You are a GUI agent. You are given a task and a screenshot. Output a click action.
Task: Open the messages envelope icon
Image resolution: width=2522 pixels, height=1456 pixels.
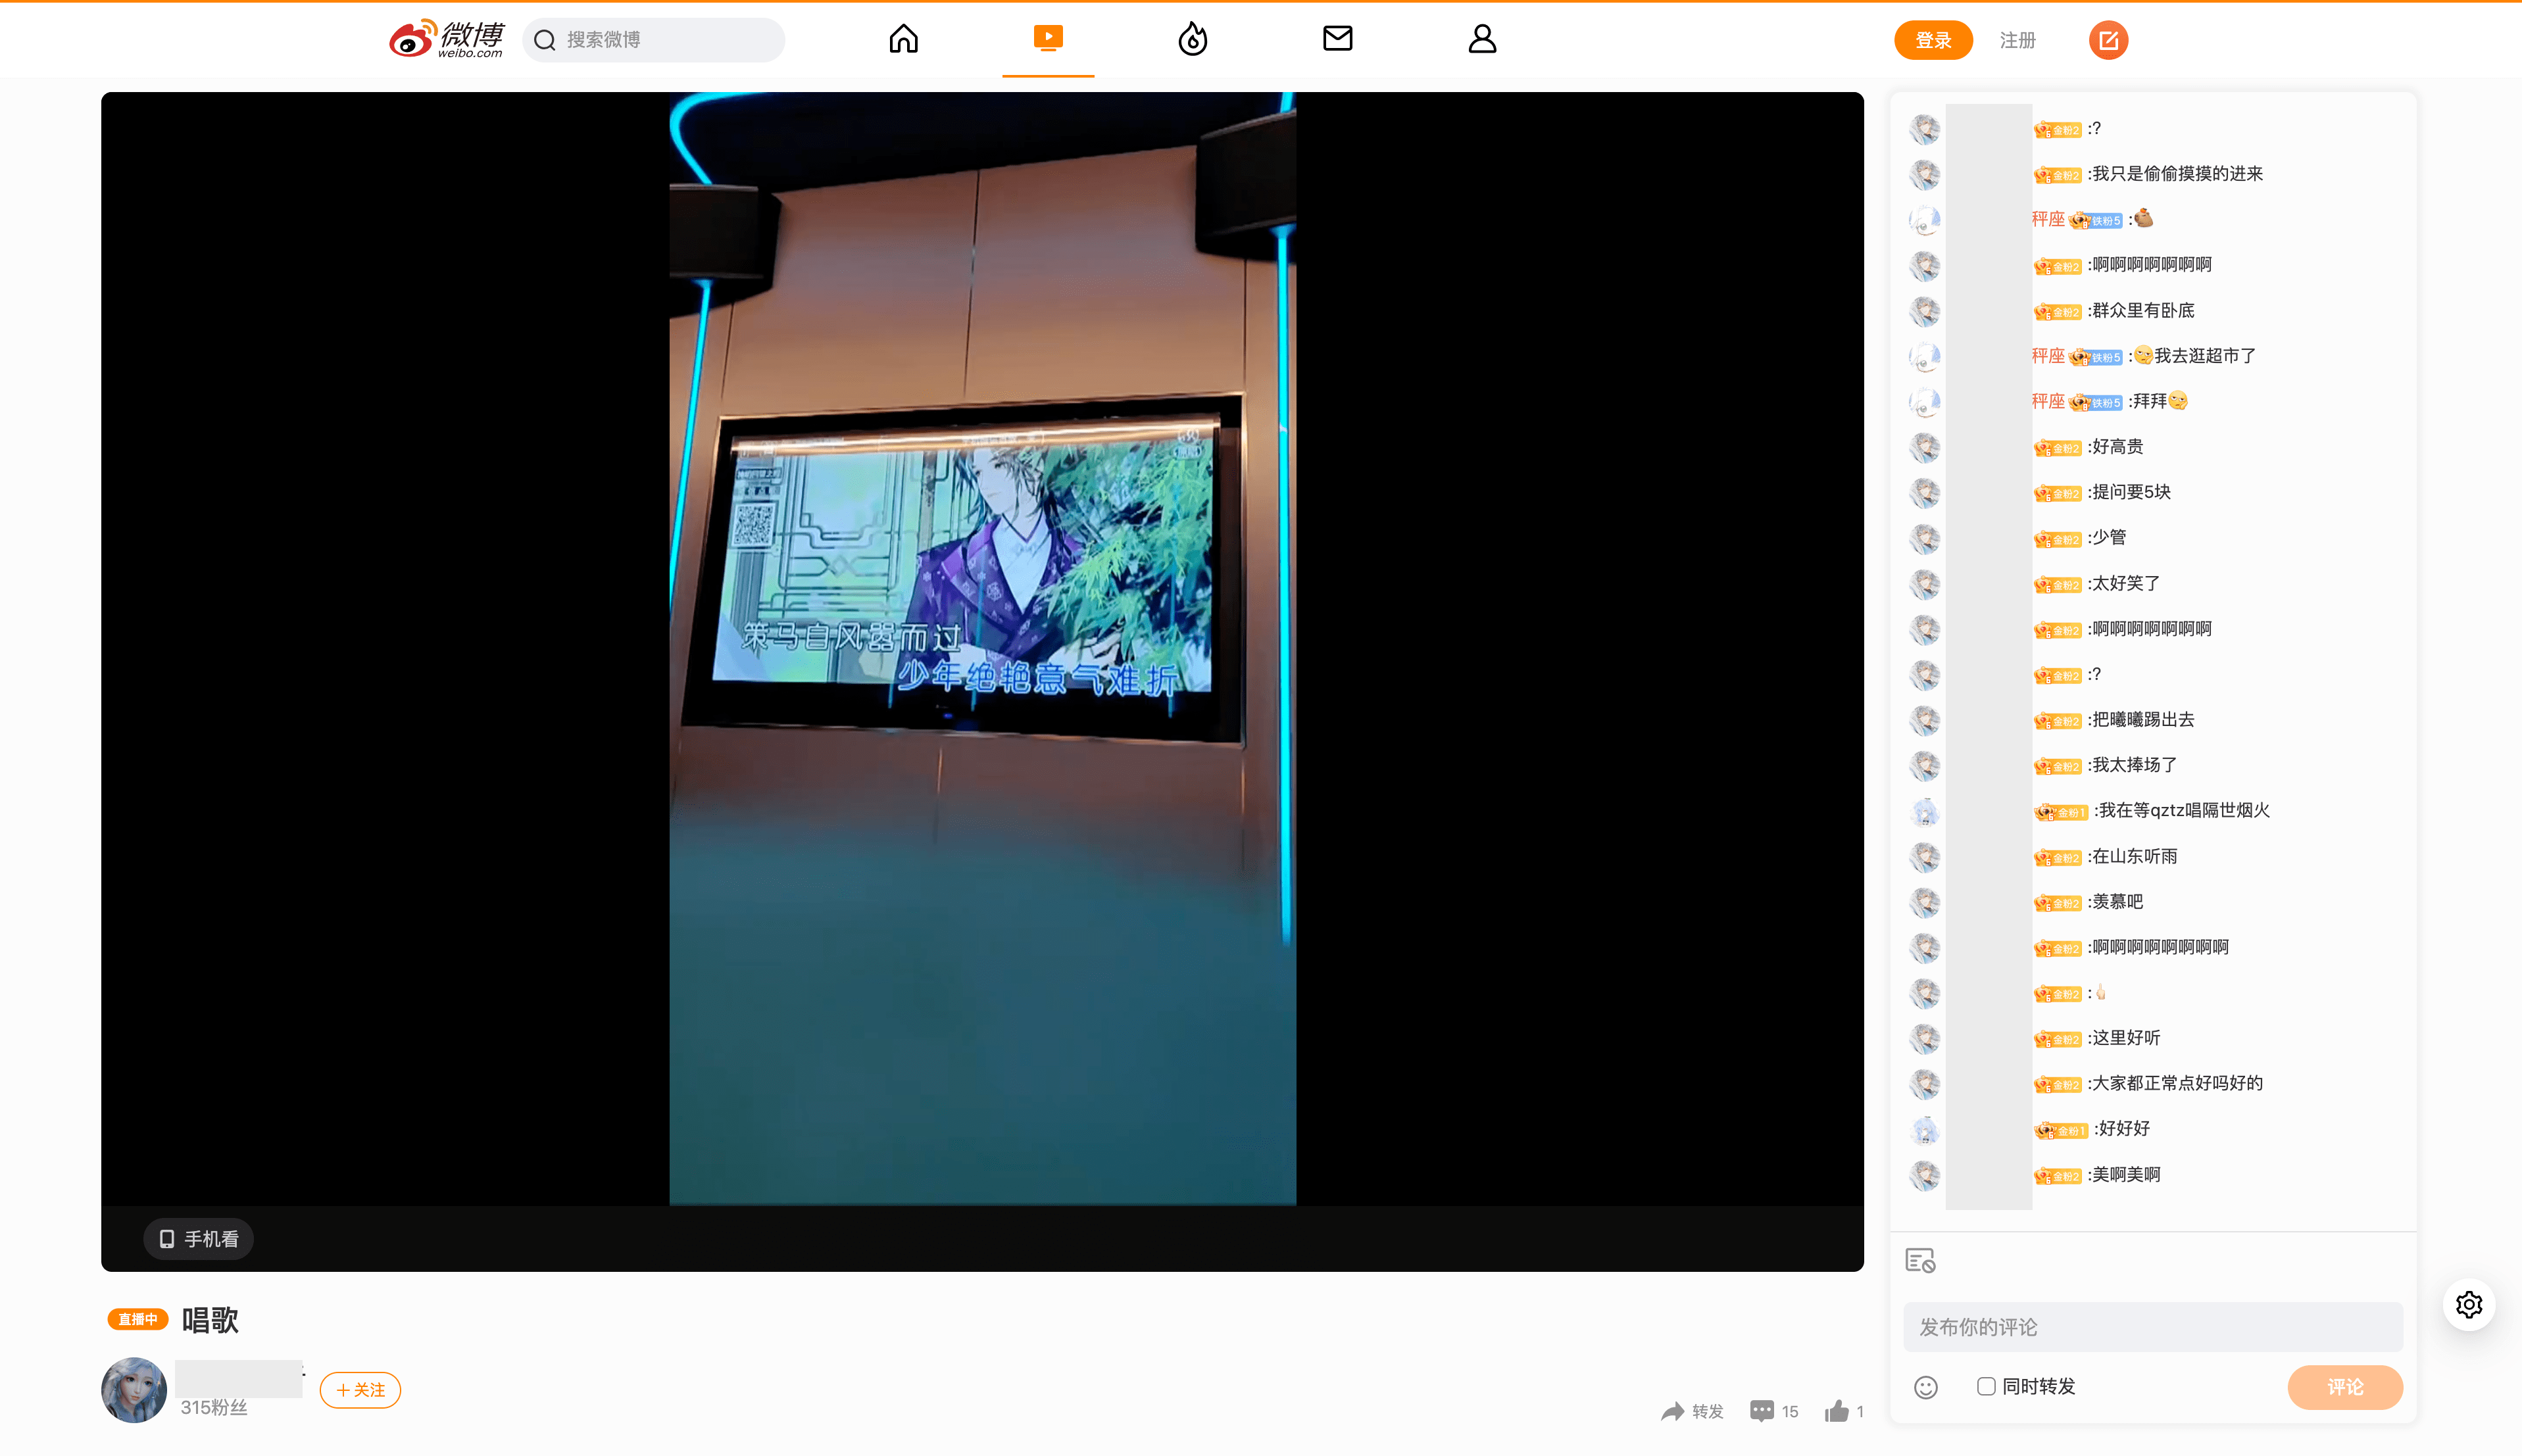click(1337, 39)
